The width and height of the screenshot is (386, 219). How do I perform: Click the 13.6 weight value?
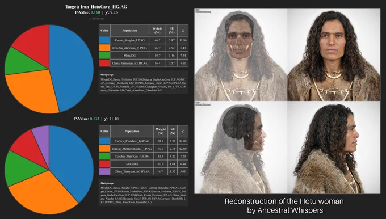tap(161, 156)
